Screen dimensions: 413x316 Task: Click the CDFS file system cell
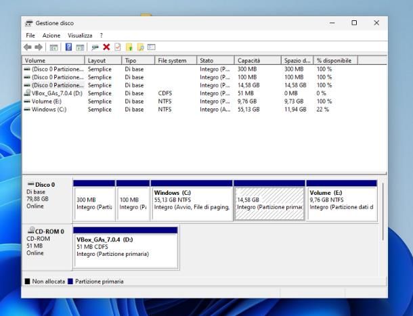coord(165,93)
